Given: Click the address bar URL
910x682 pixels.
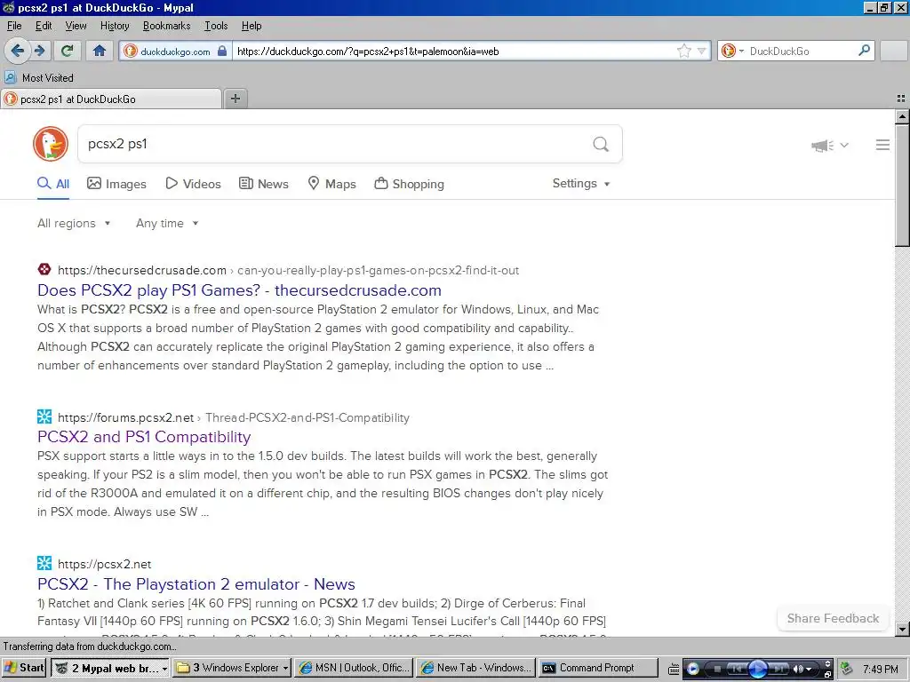Looking at the screenshot, I should click(x=368, y=51).
